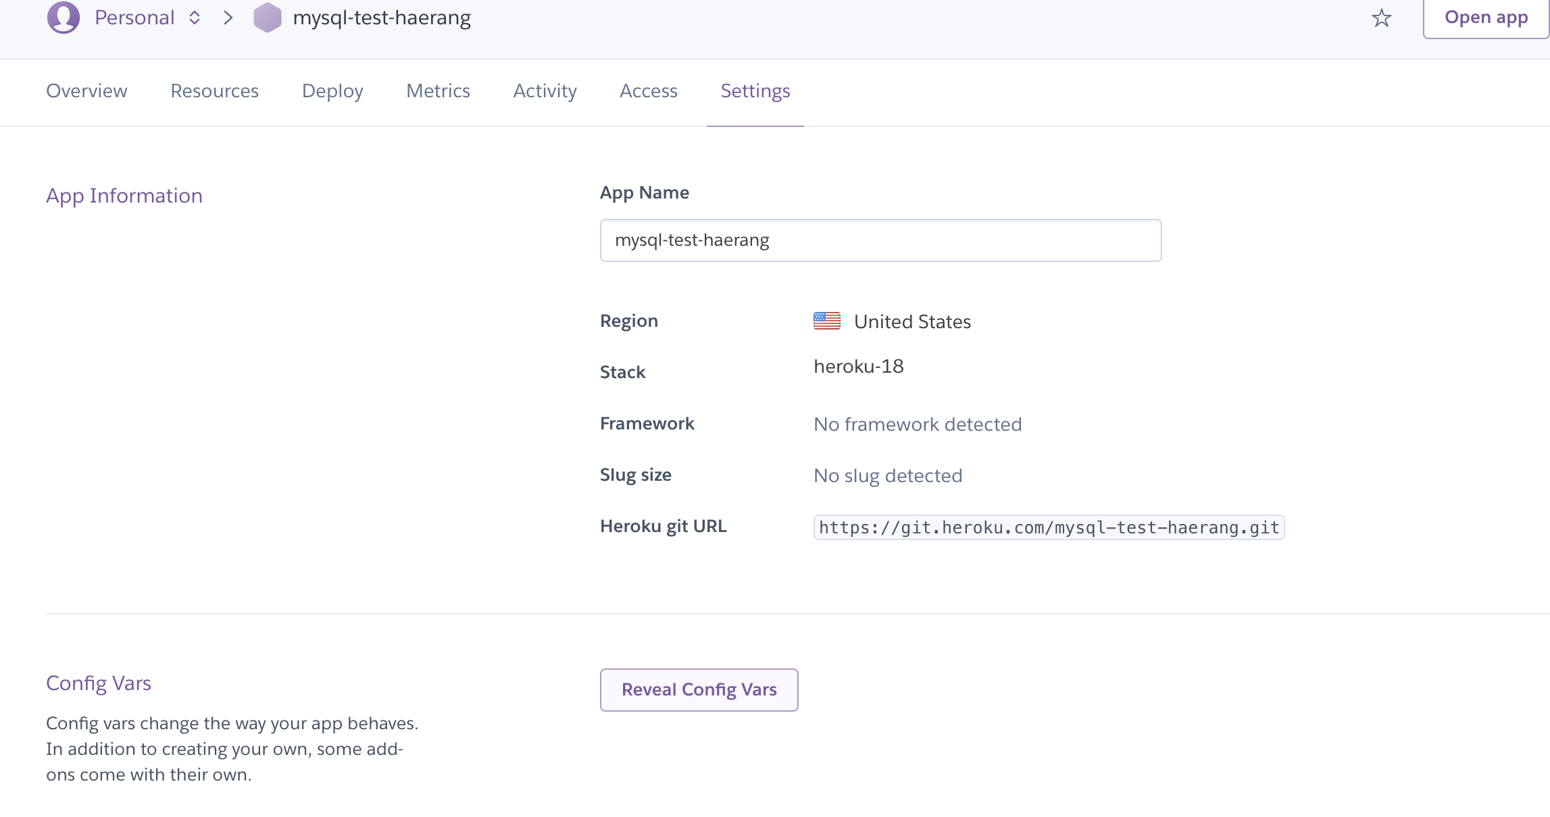Image resolution: width=1550 pixels, height=817 pixels.
Task: Click the Reveal Config Vars button
Action: [699, 689]
